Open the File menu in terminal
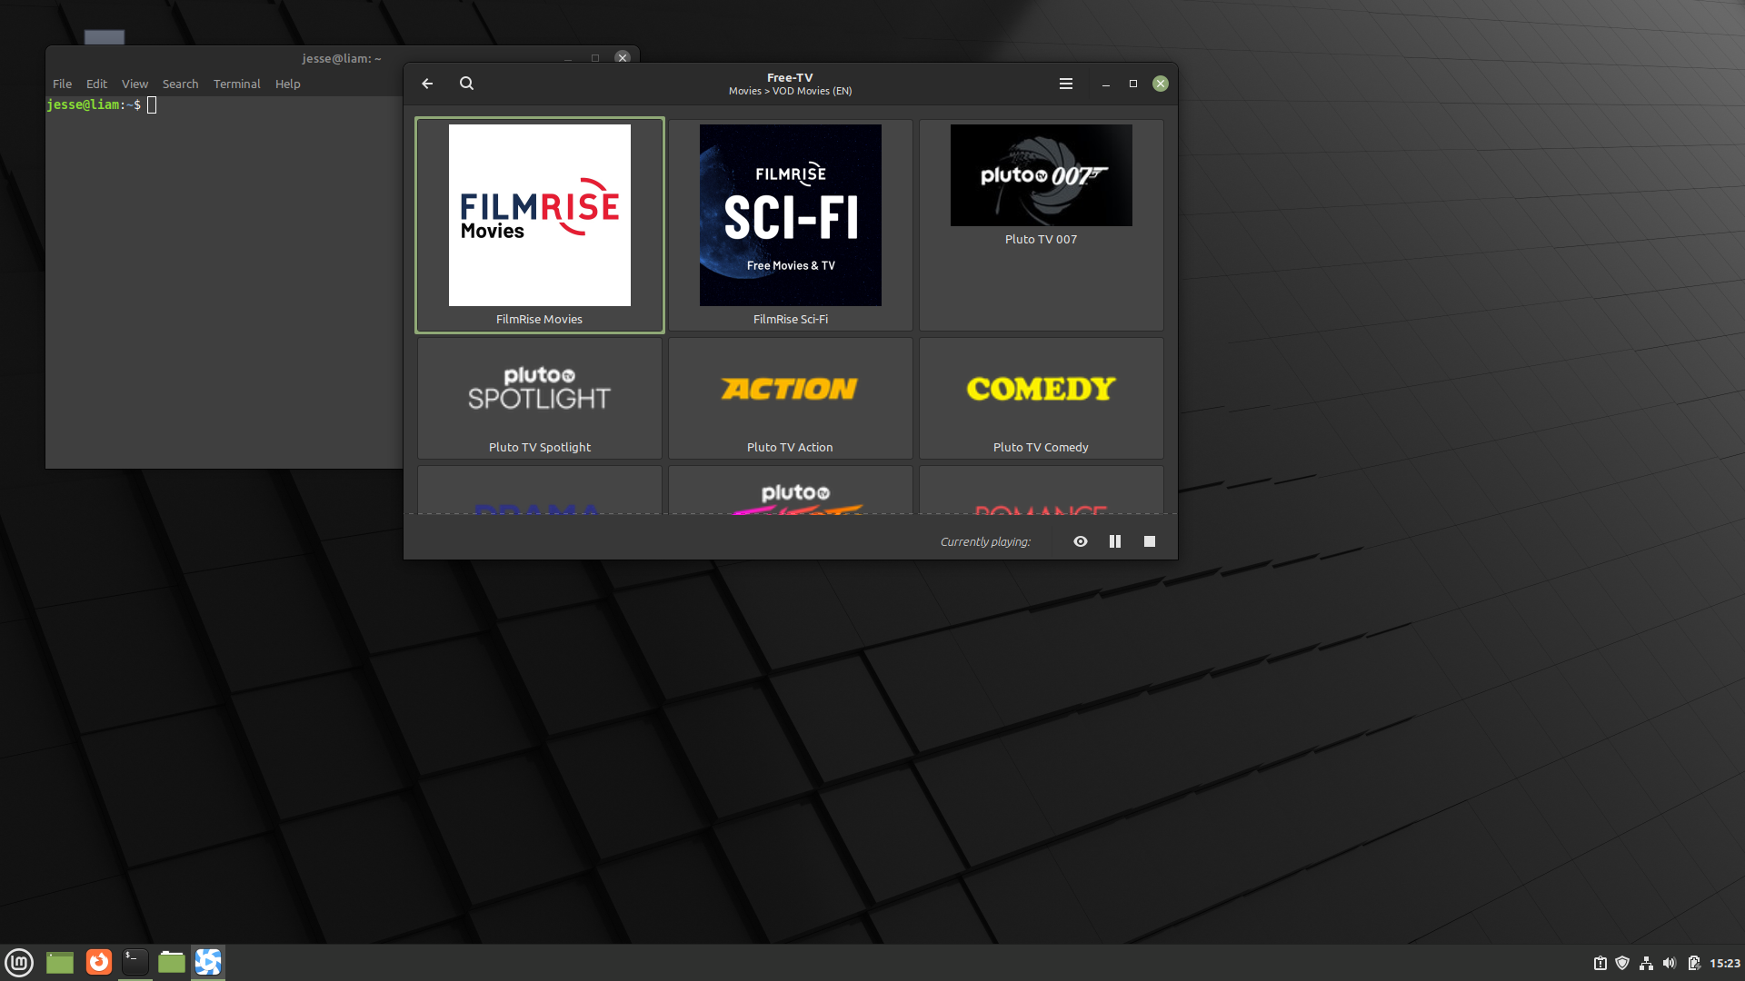This screenshot has width=1745, height=981. [x=62, y=84]
